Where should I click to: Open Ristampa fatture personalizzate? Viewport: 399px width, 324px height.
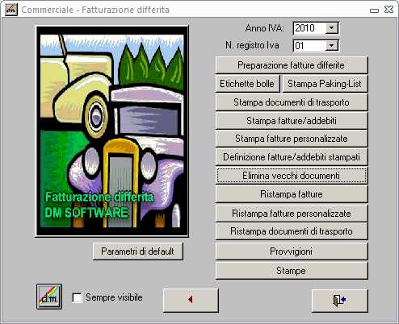coord(292,214)
